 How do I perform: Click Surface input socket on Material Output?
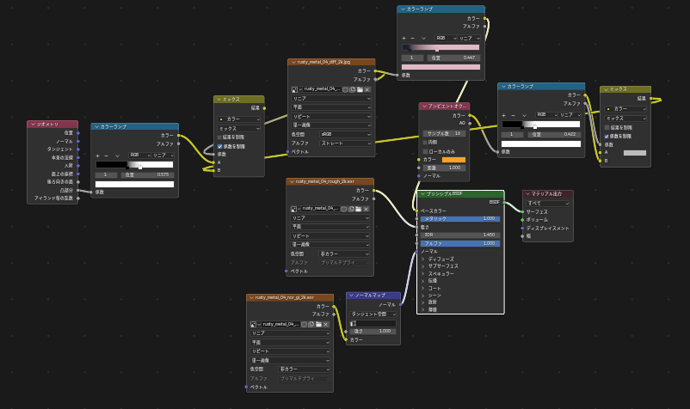522,211
